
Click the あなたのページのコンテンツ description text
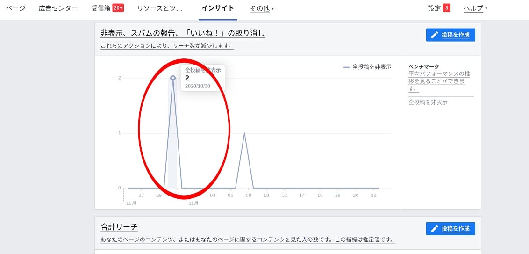tap(248, 240)
